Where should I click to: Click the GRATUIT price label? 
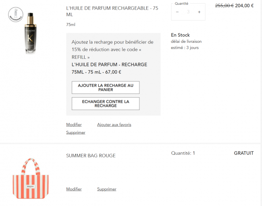click(x=244, y=153)
